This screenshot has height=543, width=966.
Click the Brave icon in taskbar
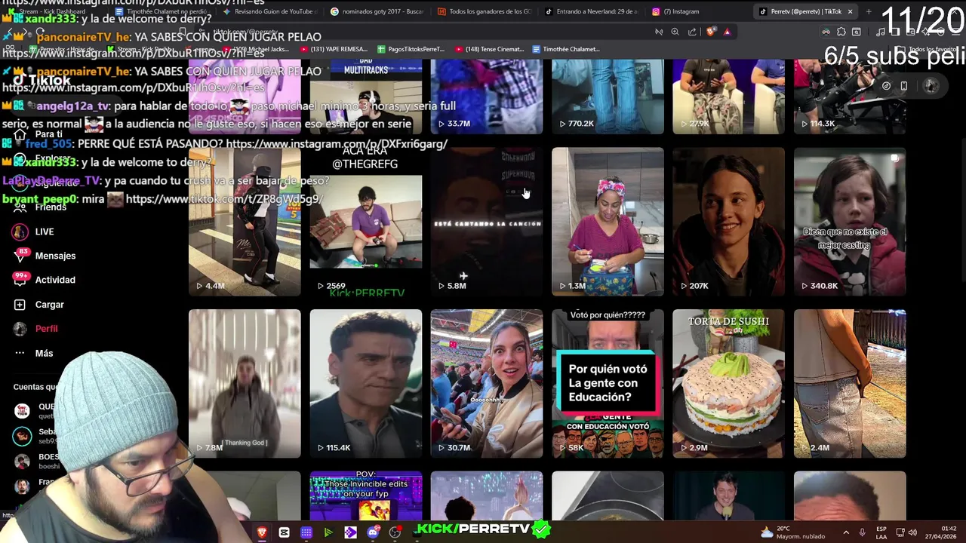(x=262, y=532)
